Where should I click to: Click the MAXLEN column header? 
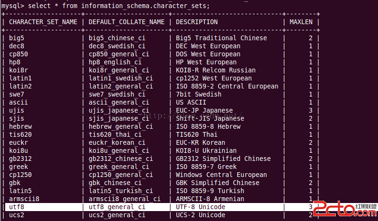301,22
